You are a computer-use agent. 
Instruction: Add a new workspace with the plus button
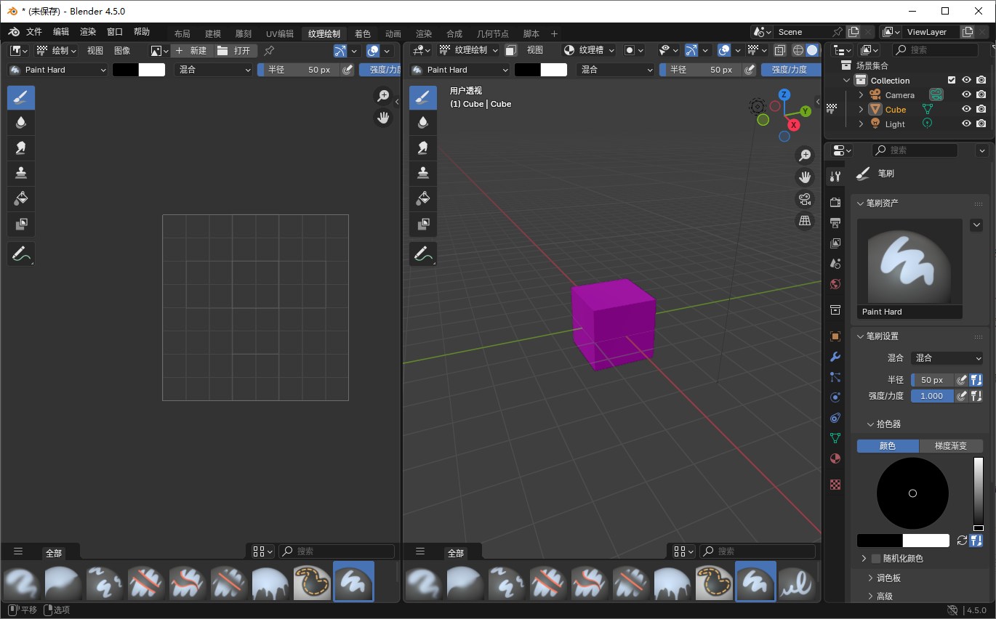click(x=554, y=33)
